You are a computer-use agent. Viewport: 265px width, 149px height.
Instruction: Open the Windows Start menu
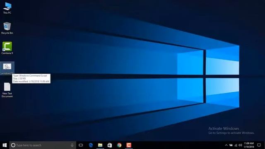click(5, 145)
